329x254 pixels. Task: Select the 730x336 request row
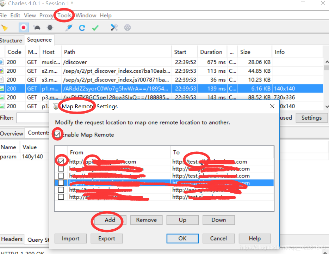click(x=162, y=97)
